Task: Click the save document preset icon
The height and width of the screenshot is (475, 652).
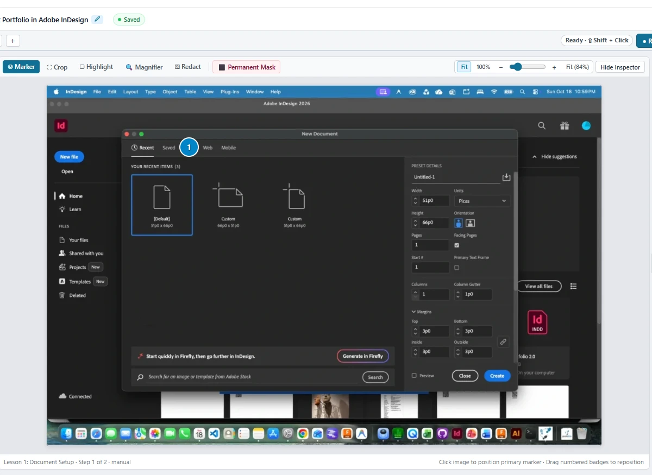Action: (506, 177)
